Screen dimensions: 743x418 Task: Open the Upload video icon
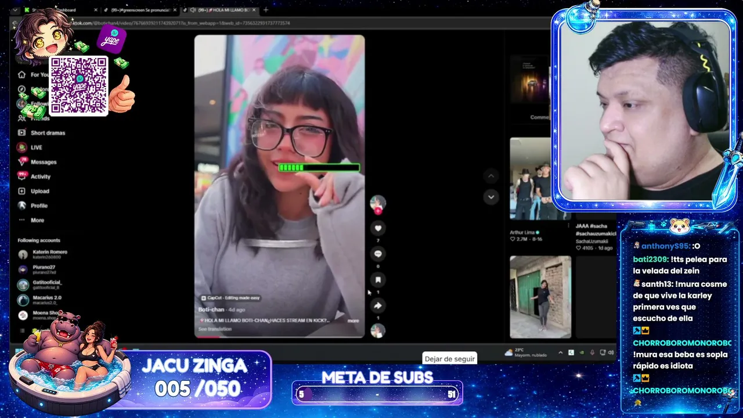tap(21, 191)
